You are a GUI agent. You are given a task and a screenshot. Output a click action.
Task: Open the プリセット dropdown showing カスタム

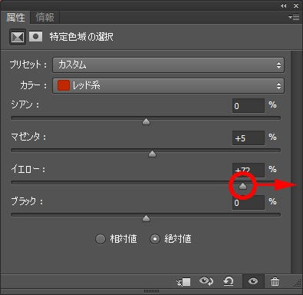pos(168,65)
